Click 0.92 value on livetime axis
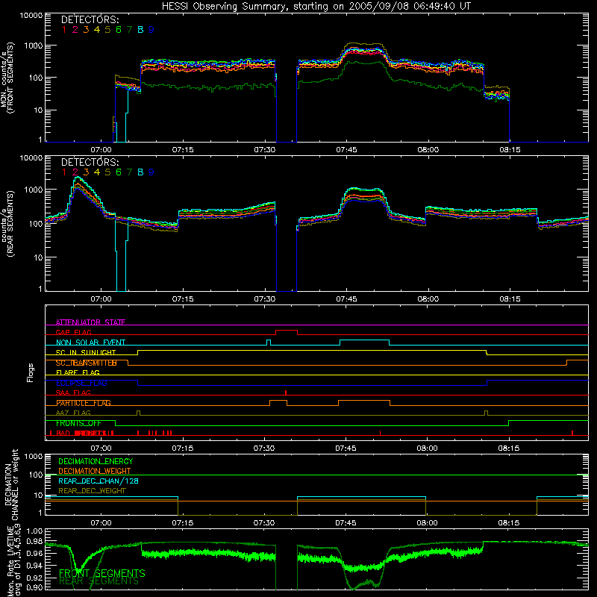The width and height of the screenshot is (597, 597). (x=34, y=577)
